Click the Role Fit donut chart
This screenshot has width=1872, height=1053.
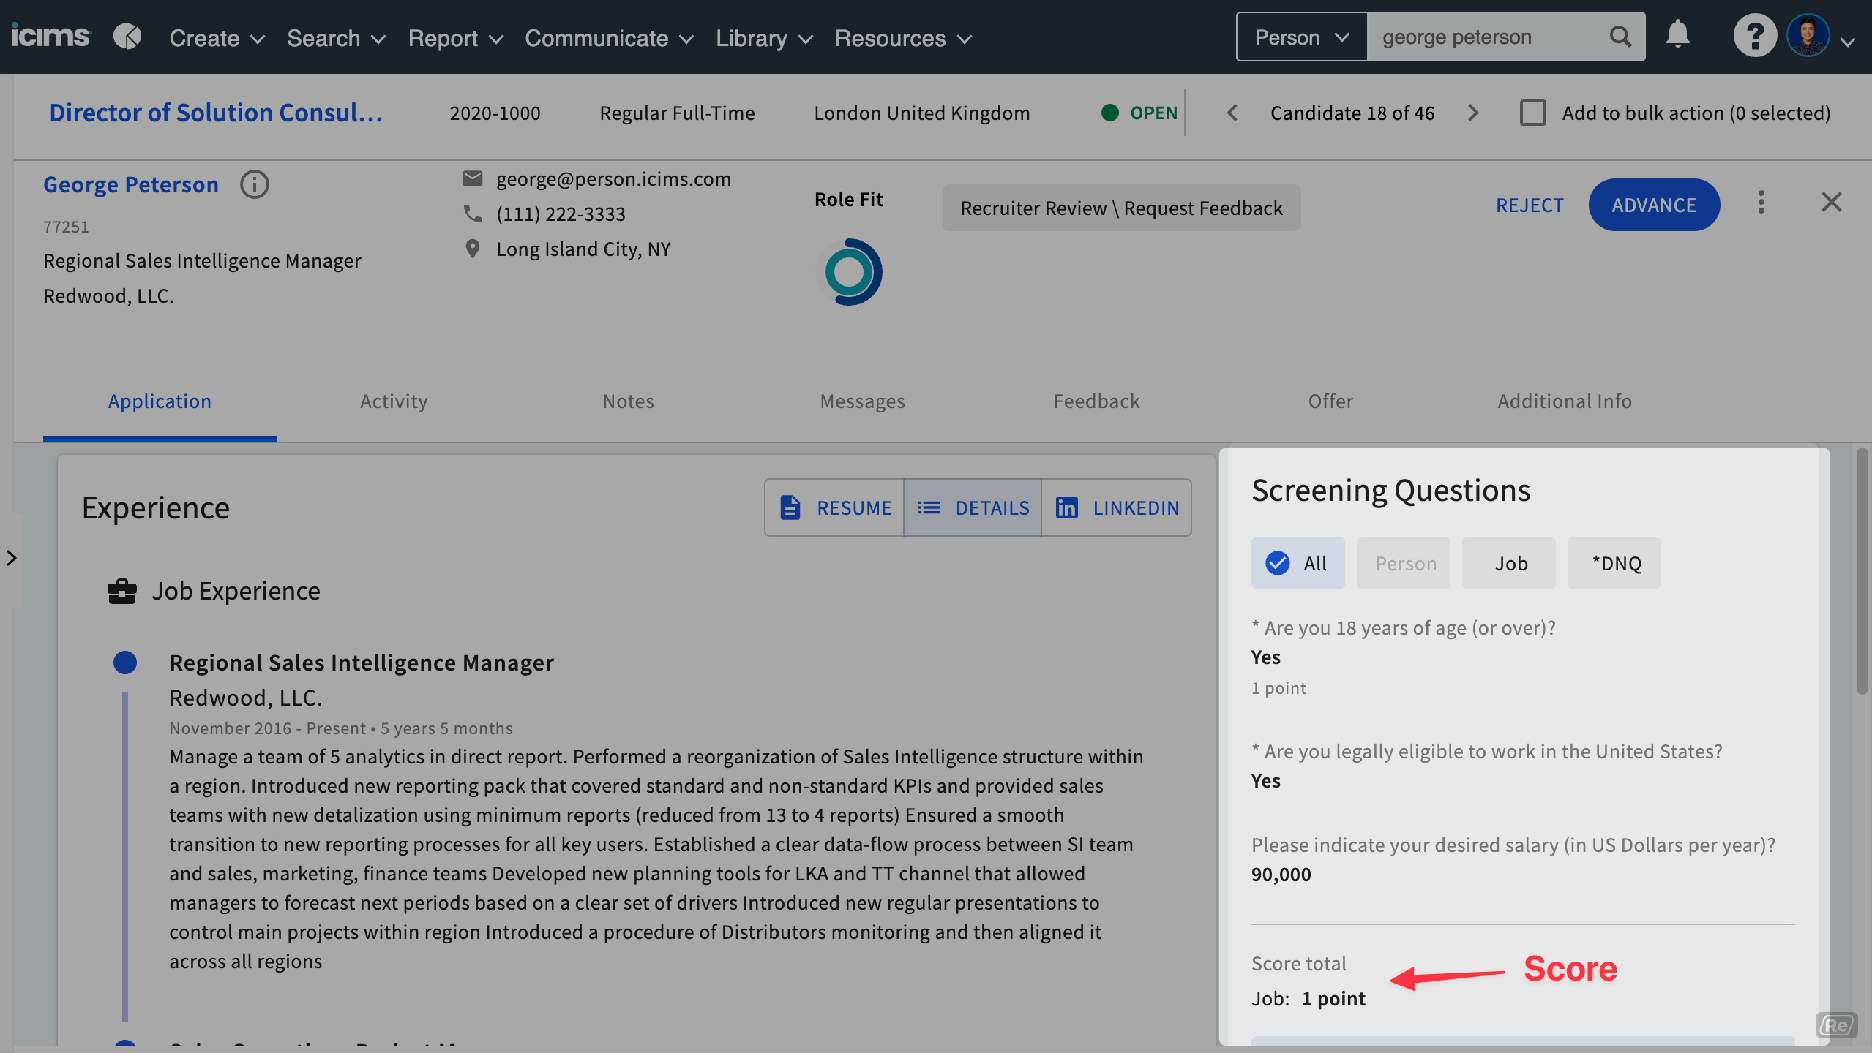click(849, 272)
